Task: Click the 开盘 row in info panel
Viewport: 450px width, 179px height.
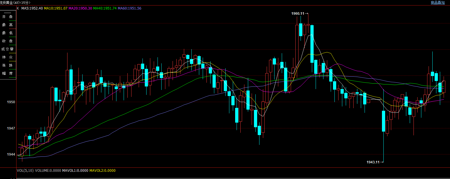Action: 8,17
